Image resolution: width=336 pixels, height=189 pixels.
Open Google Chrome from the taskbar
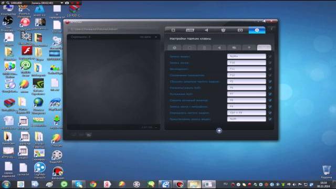point(93,184)
